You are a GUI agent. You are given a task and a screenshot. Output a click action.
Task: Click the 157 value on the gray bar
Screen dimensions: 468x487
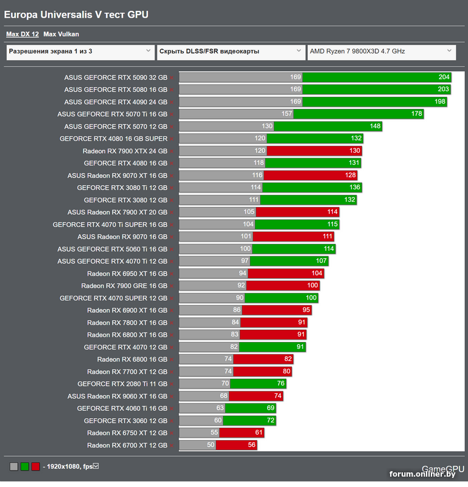287,114
